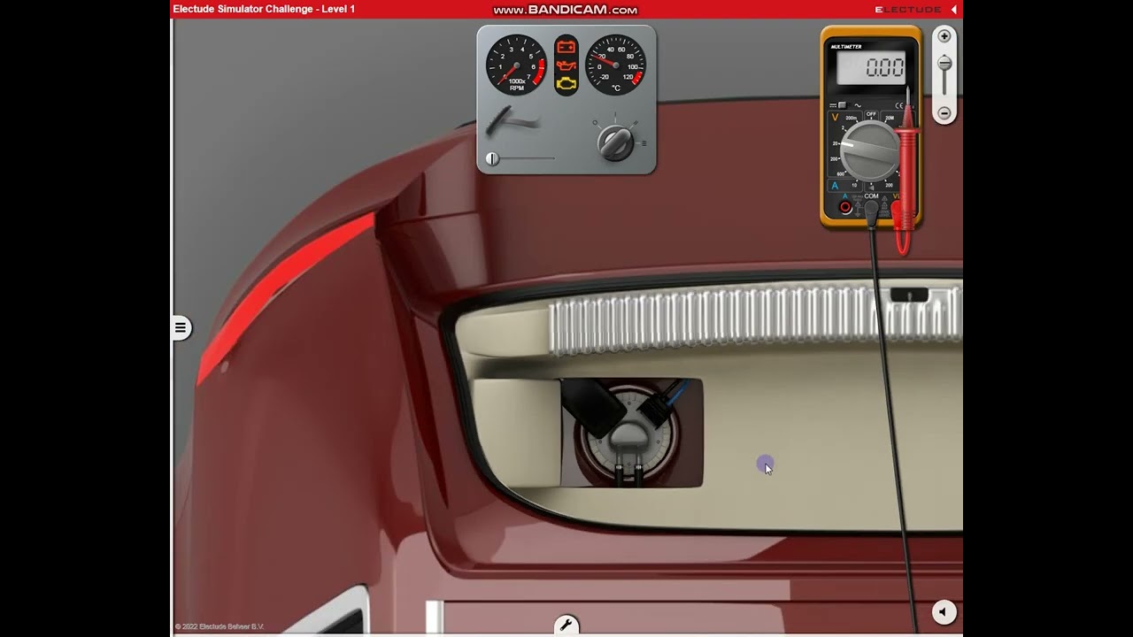Adjust the throttle slider knob
This screenshot has width=1133, height=637.
click(492, 159)
